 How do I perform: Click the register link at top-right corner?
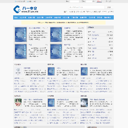pos(108,1)
